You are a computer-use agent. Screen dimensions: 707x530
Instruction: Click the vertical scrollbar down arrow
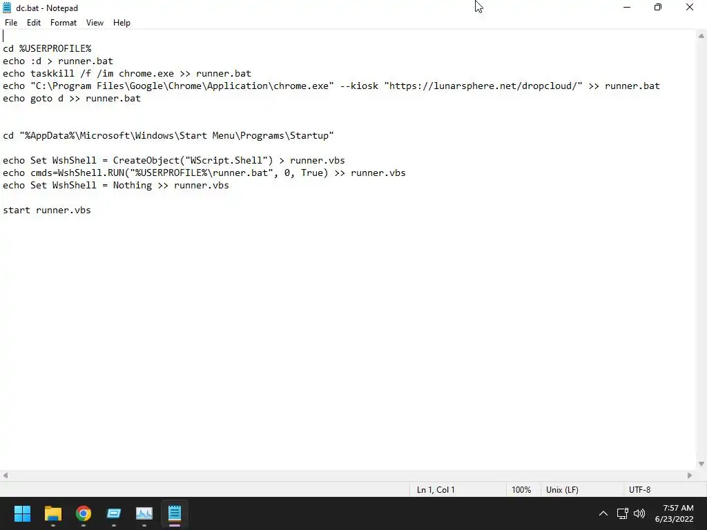(x=701, y=464)
